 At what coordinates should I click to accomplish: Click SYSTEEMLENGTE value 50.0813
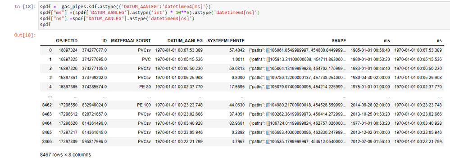tap(237, 69)
